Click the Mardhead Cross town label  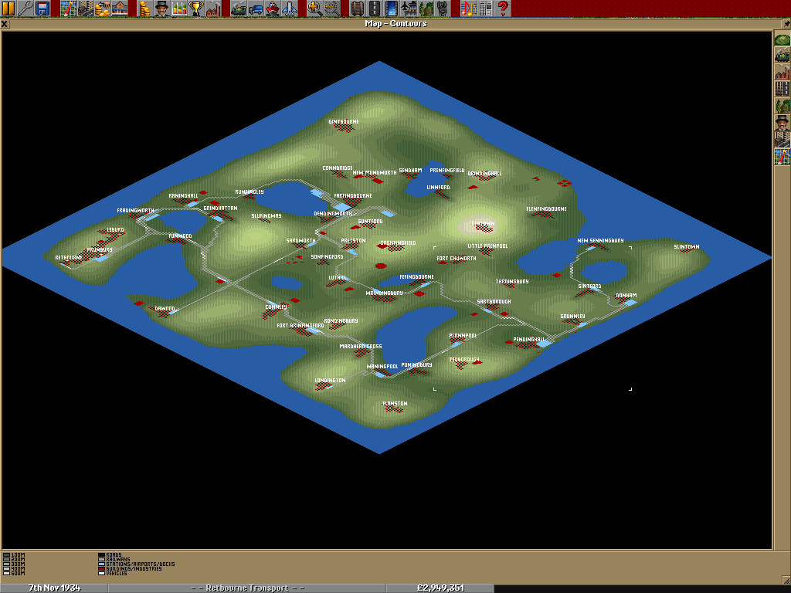(361, 347)
